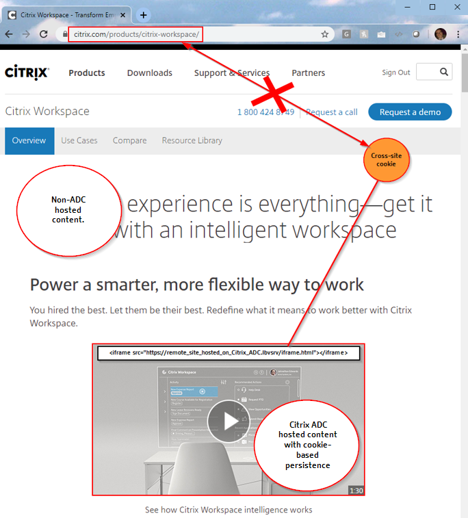Open the Products menu

click(x=87, y=73)
